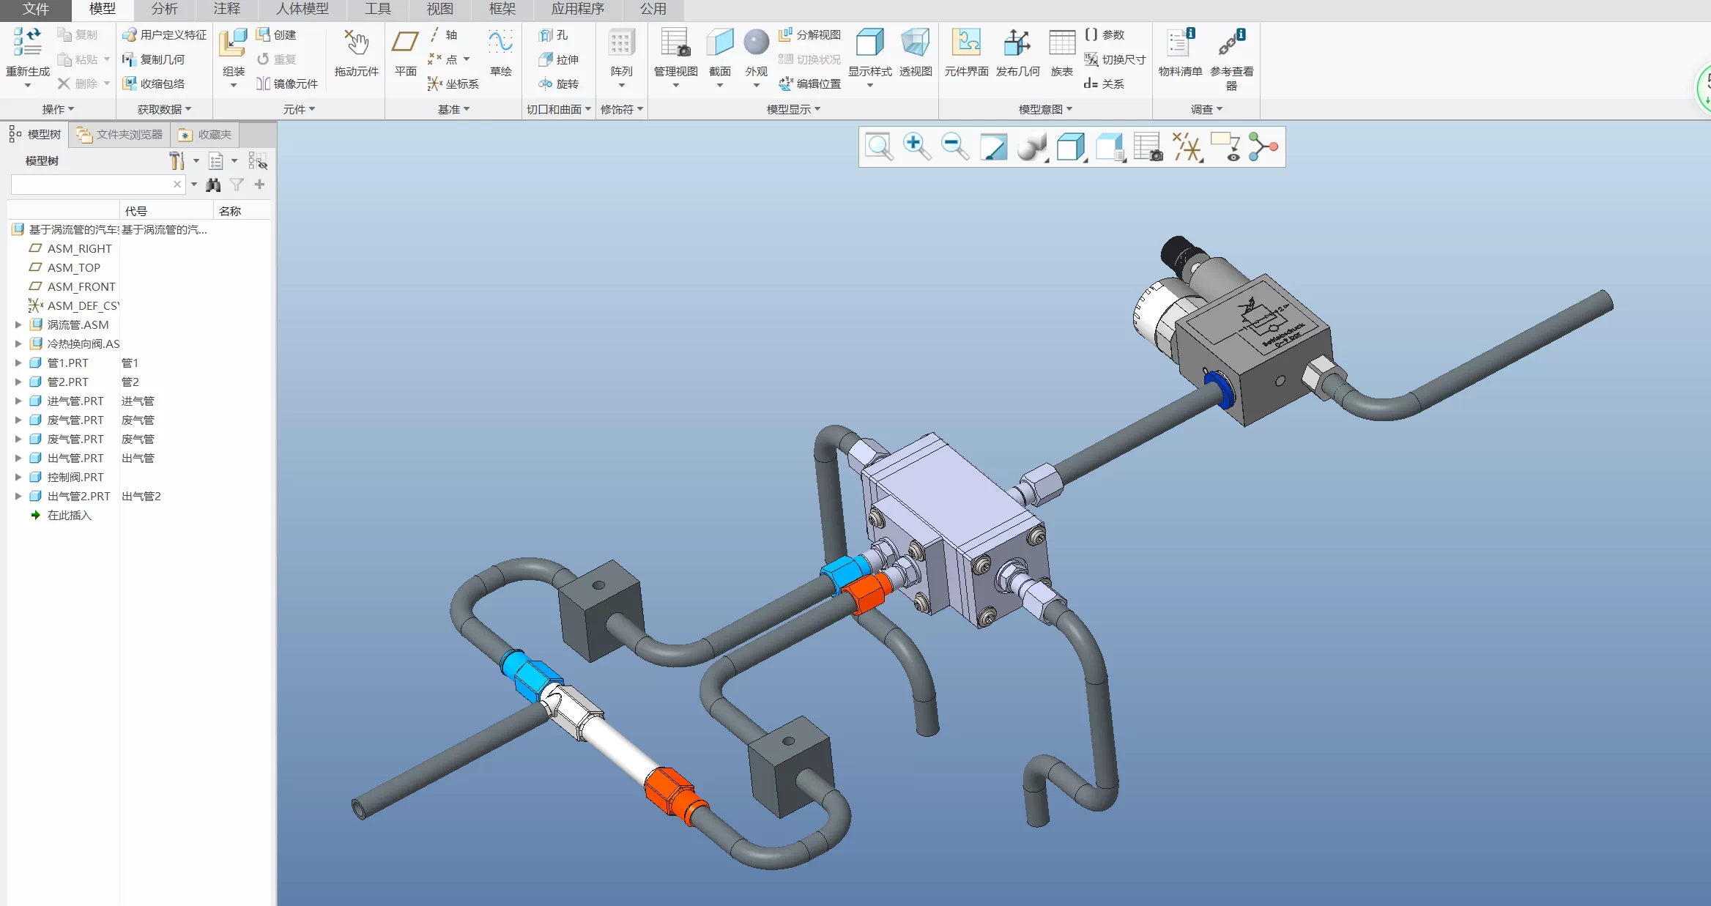Toggle the spin center icon
Image resolution: width=1711 pixels, height=906 pixels.
pos(1263,146)
